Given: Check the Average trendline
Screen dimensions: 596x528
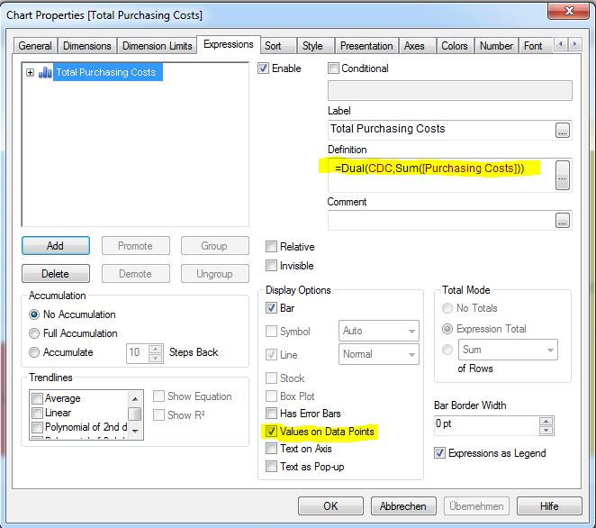Looking at the screenshot, I should (x=37, y=398).
